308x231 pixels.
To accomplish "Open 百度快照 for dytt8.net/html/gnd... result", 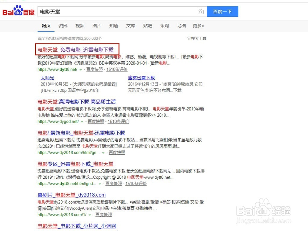I will [114, 184].
